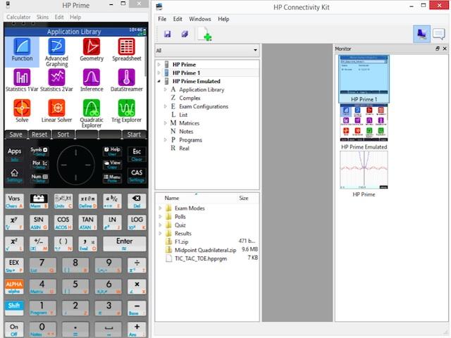Expand the Application Library tree node
Image resolution: width=451 pixels, height=338 pixels.
coord(166,89)
